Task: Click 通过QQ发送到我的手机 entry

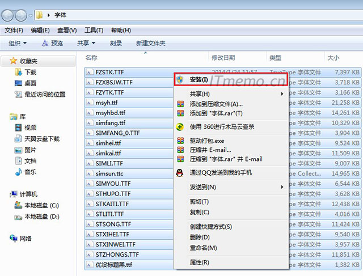Action: coord(231,173)
